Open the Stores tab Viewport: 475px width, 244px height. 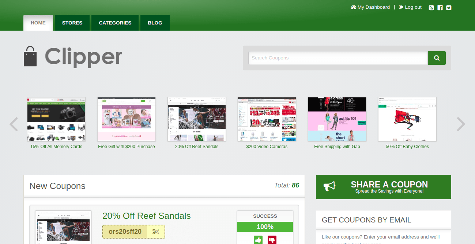[x=72, y=23]
